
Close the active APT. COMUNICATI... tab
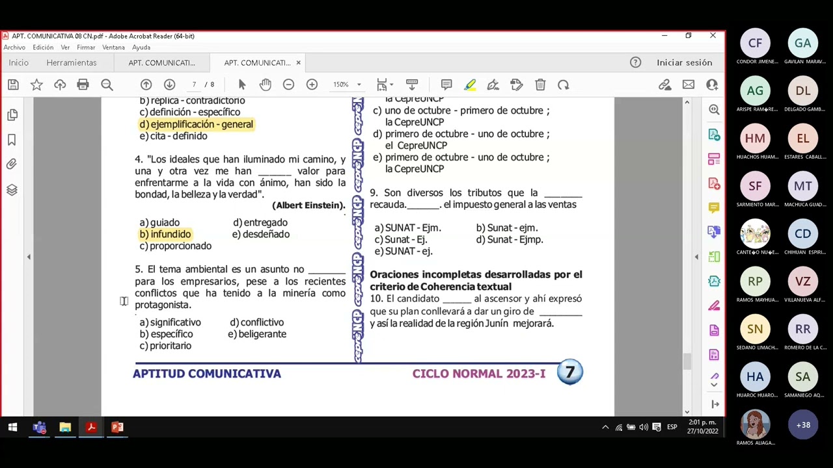pyautogui.click(x=298, y=62)
